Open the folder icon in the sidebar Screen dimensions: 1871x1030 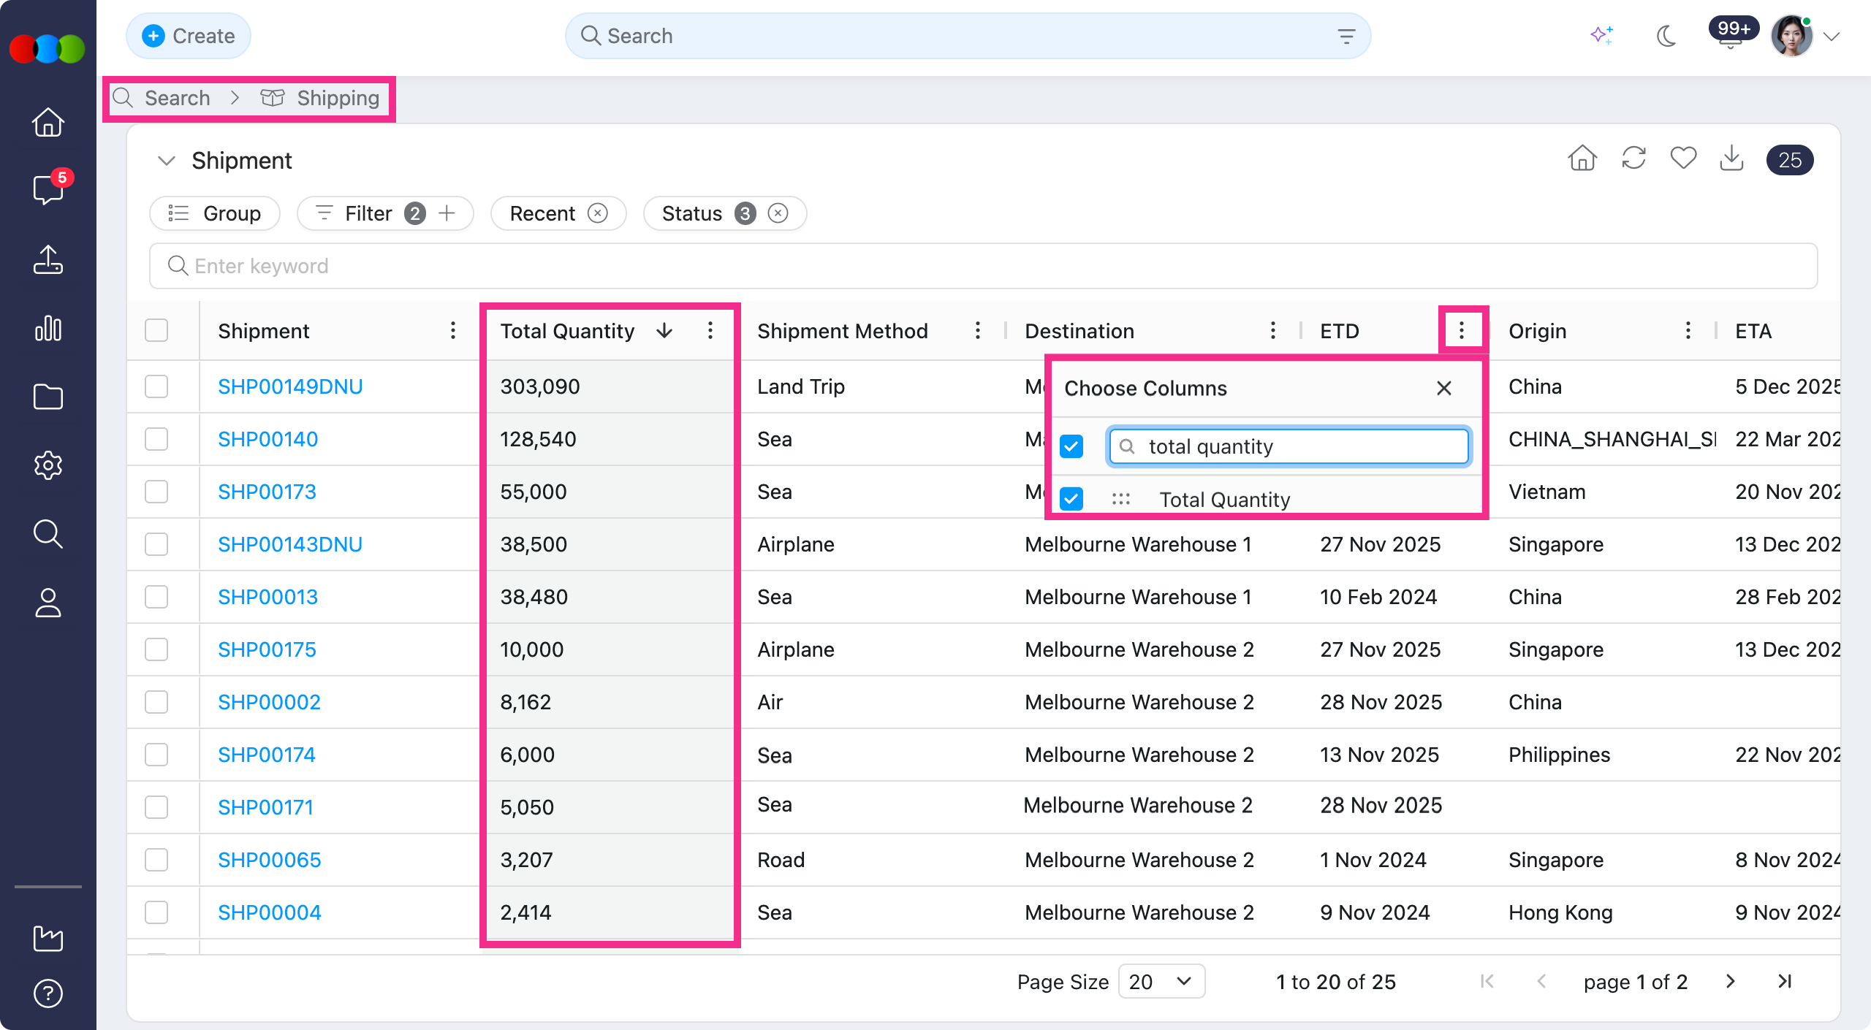pyautogui.click(x=48, y=397)
